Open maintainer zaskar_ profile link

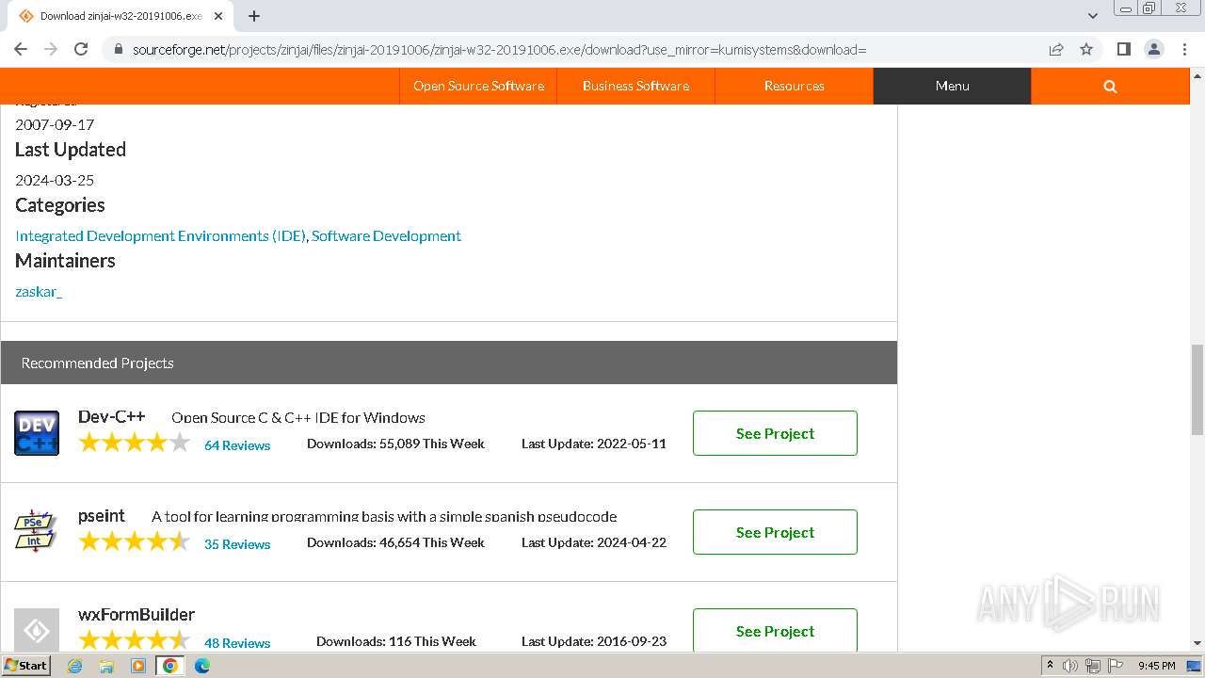click(x=39, y=291)
